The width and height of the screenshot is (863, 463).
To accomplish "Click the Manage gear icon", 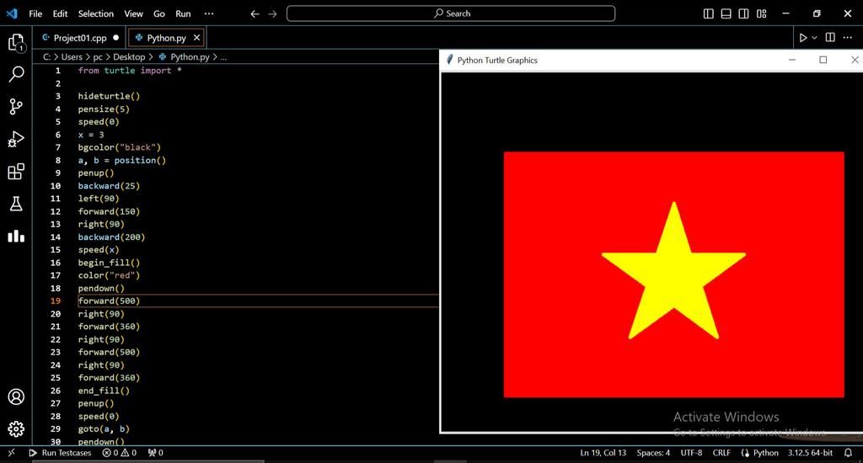I will [16, 428].
